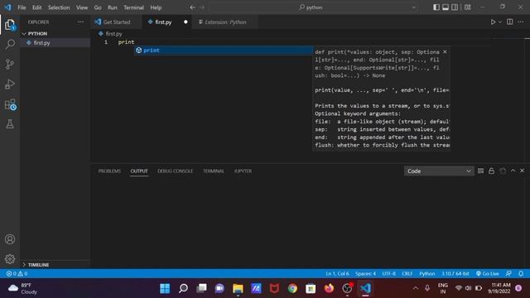The width and height of the screenshot is (530, 298).
Task: Open the Help menu
Action: [x=156, y=7]
